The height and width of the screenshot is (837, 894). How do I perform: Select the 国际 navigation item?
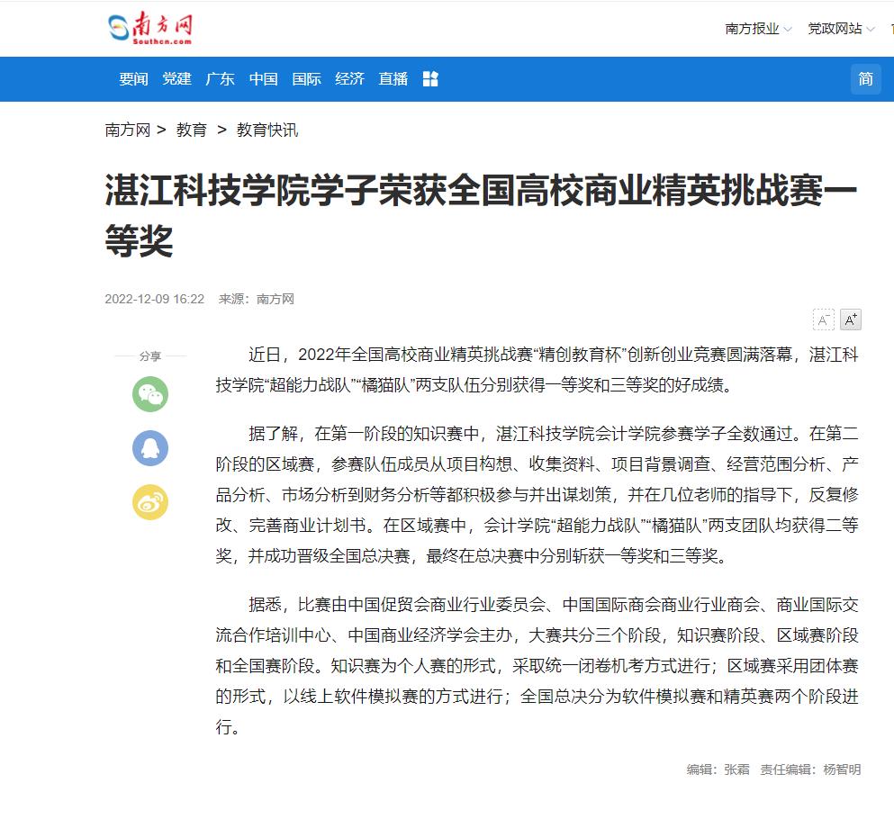[x=307, y=78]
